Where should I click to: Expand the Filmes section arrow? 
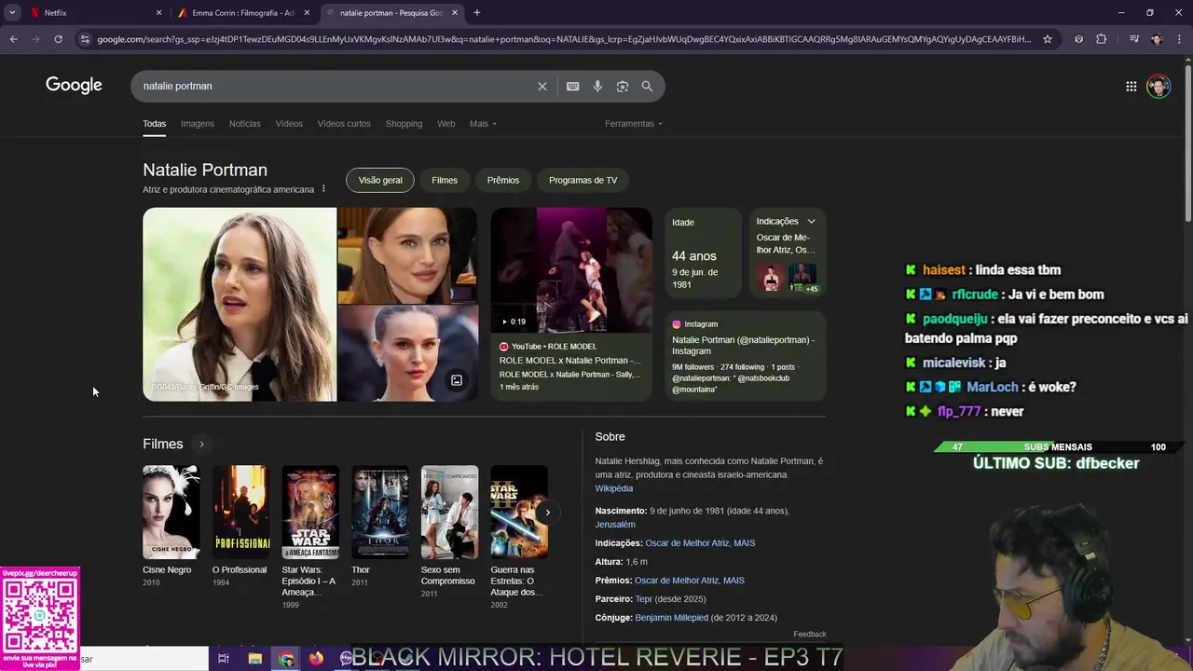[201, 445]
